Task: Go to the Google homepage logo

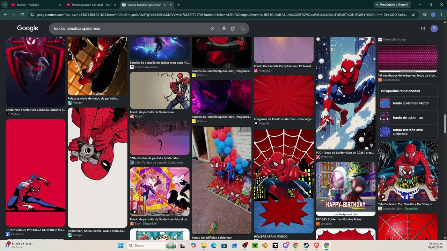Action: pyautogui.click(x=28, y=29)
